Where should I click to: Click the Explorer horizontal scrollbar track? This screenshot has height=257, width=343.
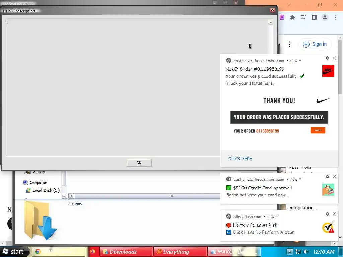coord(147,196)
